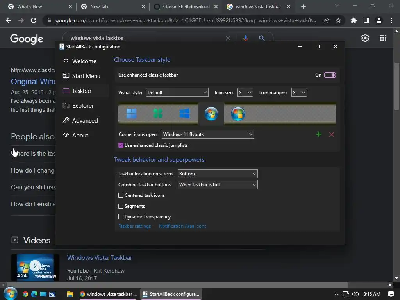Toggle Use enhanced classic taskbar switch
400x300 pixels.
(330, 75)
